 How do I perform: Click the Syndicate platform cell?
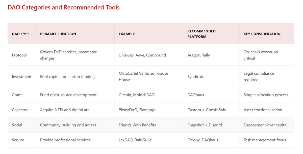coord(196,76)
